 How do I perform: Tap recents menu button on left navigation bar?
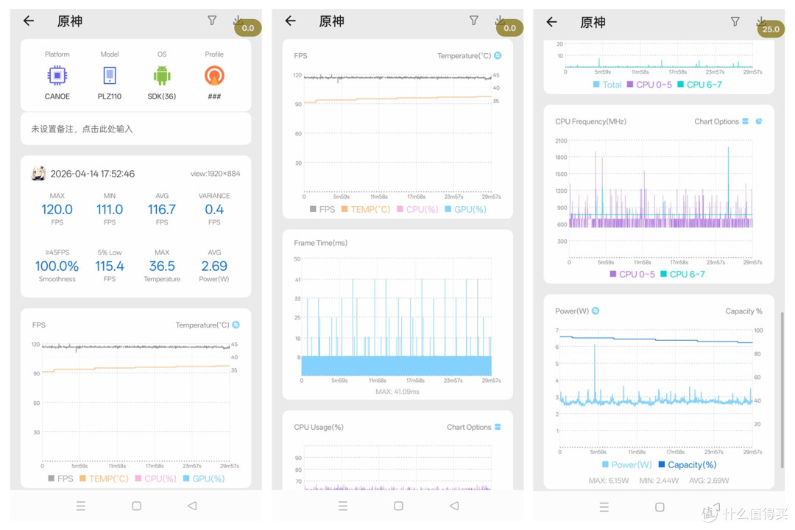tap(81, 506)
